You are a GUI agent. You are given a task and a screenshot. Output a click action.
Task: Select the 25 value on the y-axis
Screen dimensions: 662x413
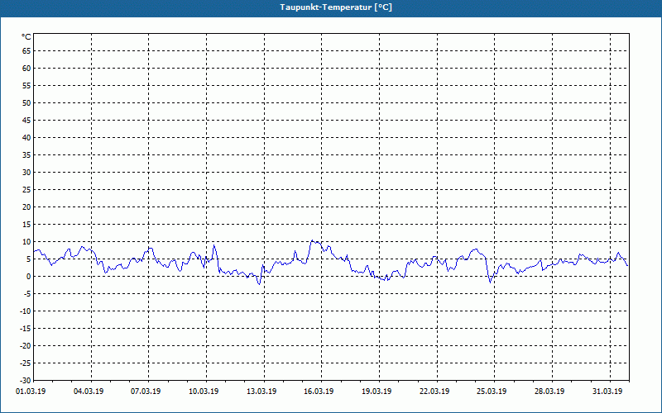(x=26, y=190)
